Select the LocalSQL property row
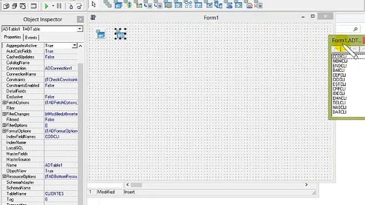The width and height of the screenshot is (365, 205). [40, 148]
